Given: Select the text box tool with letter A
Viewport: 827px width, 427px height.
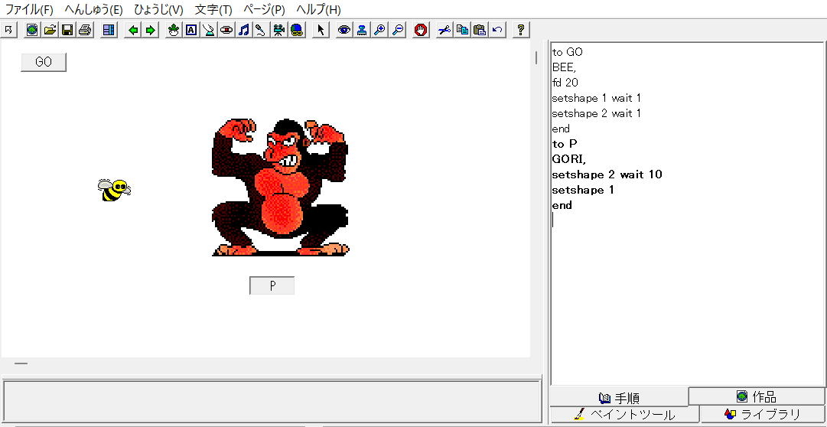Looking at the screenshot, I should [191, 30].
